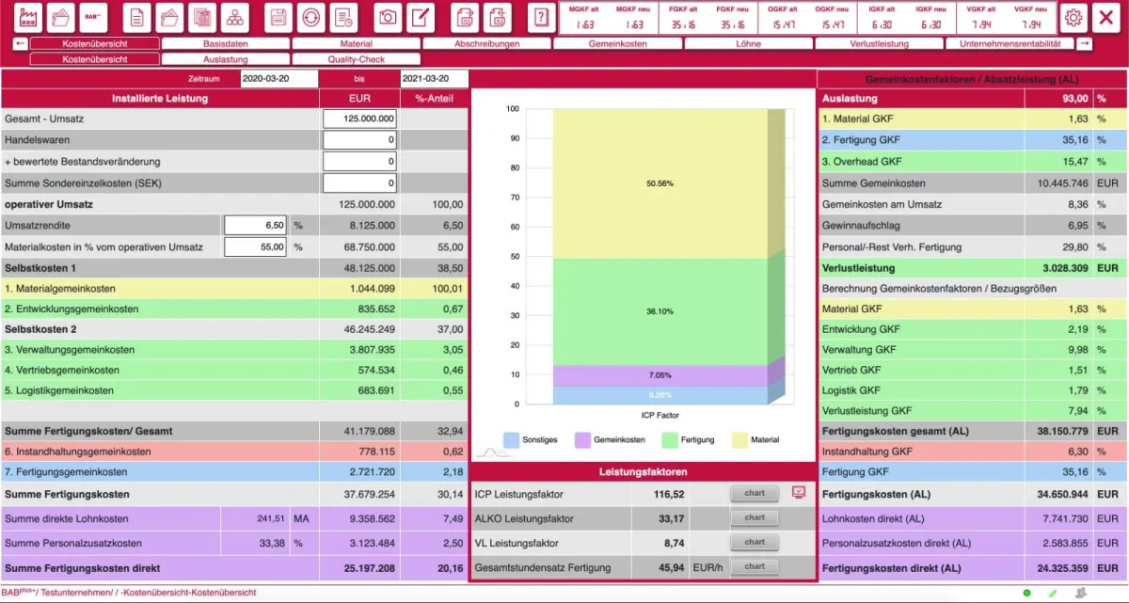This screenshot has height=603, width=1129.
Task: Click the Gesamt - Umsatz input field
Action: click(359, 119)
